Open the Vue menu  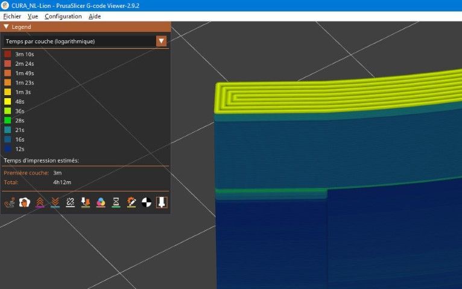tap(33, 16)
